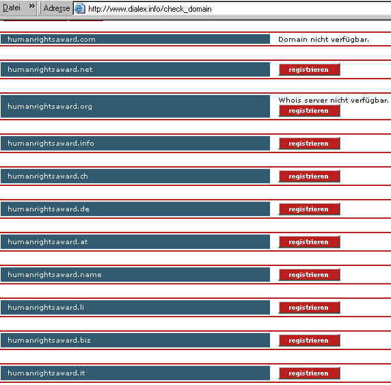Click the Adresse toolbar label
The height and width of the screenshot is (385, 391).
click(57, 8)
